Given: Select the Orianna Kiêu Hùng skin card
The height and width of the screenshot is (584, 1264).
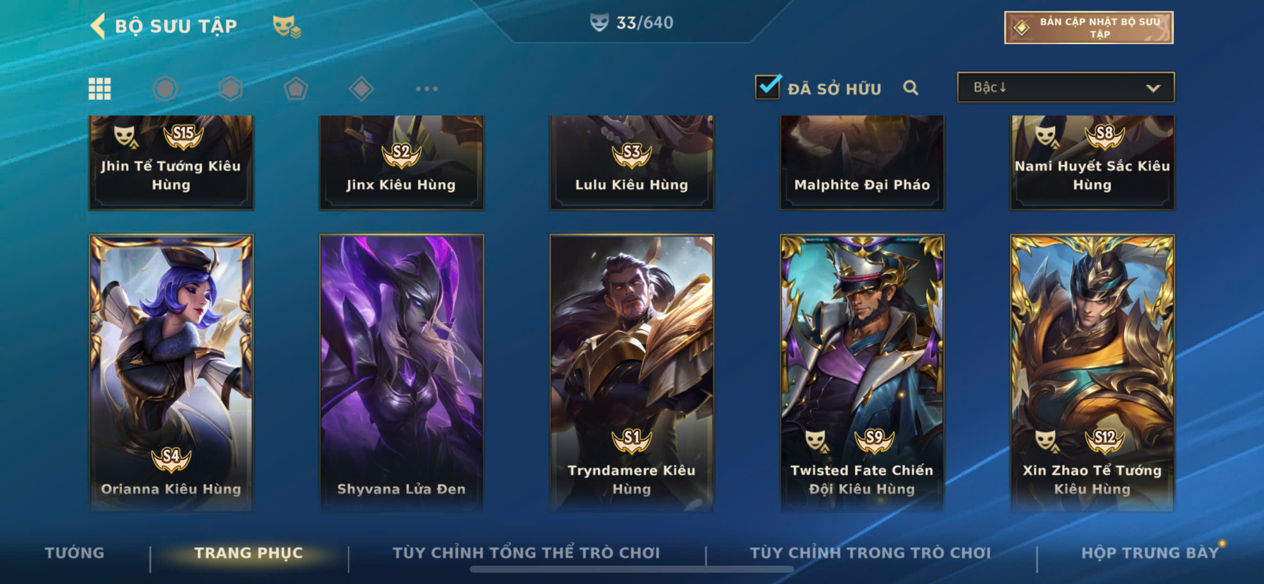Looking at the screenshot, I should point(171,373).
